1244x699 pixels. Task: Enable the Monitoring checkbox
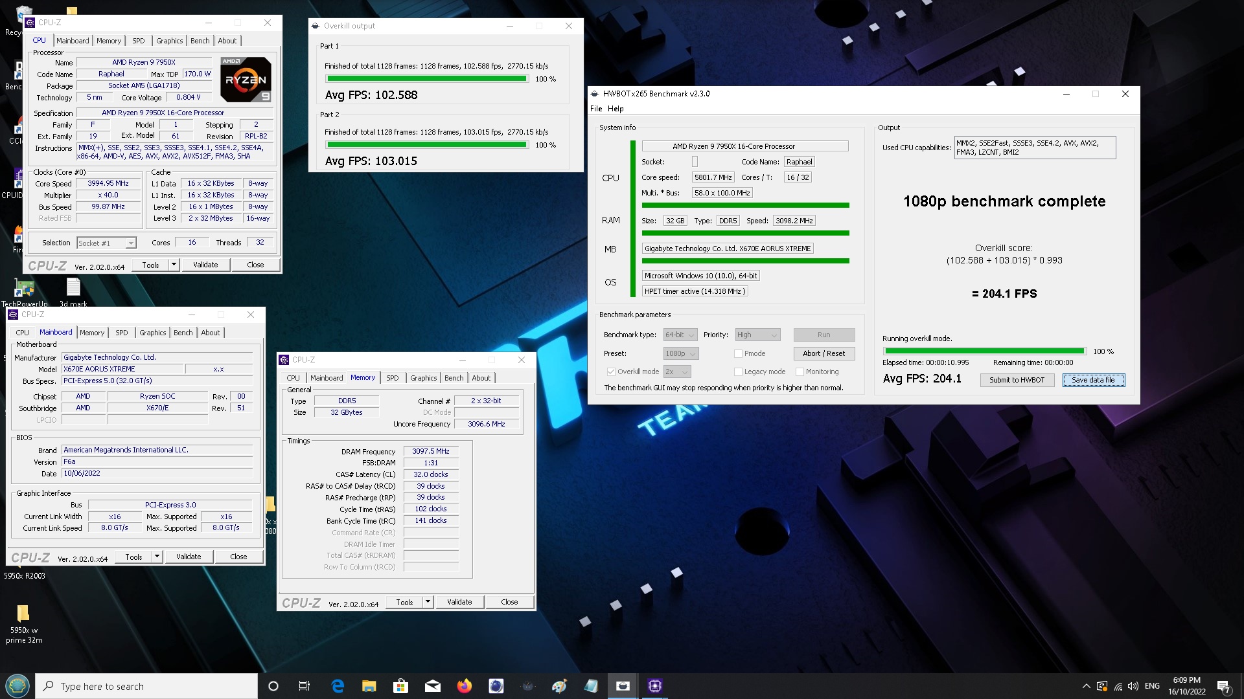(x=800, y=372)
